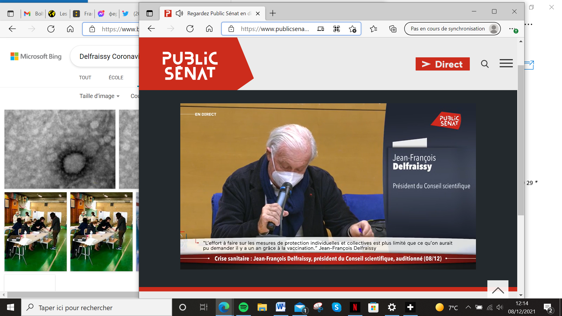Screen dimensions: 562x316
Task: Click the scroll-to-top chevron button
Action: 498,290
